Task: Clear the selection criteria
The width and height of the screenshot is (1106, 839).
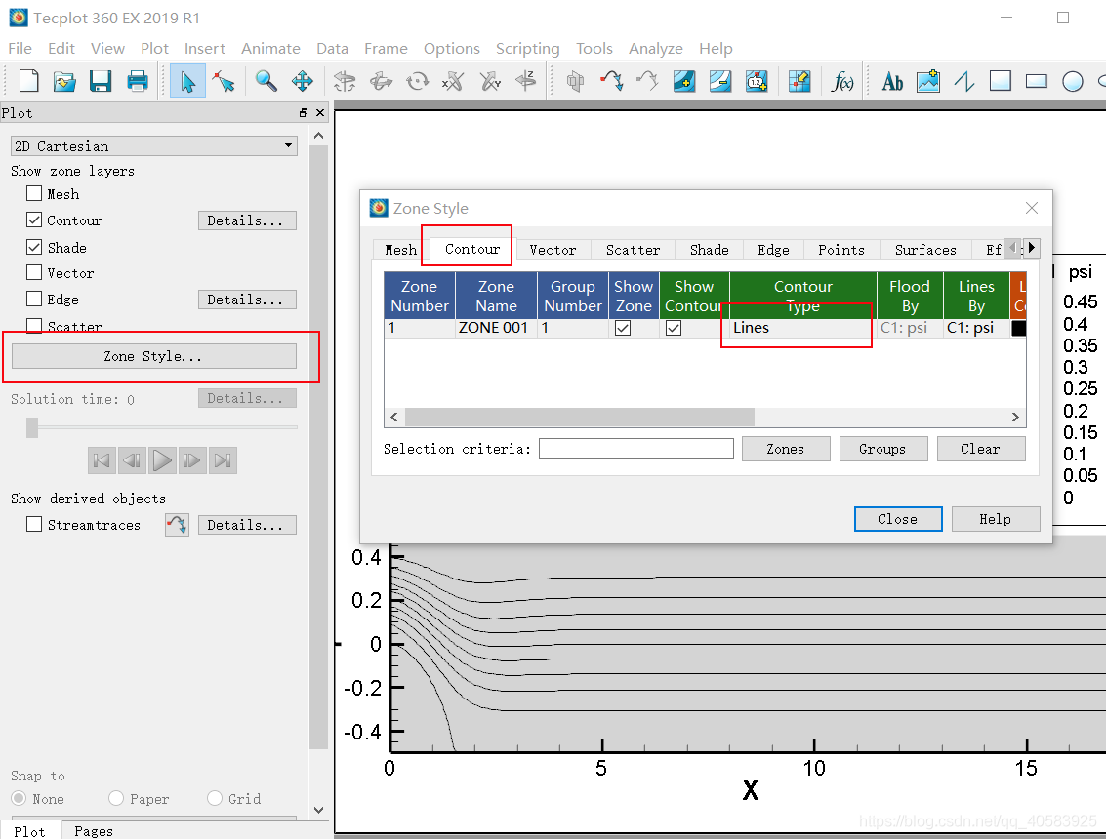Action: point(980,449)
